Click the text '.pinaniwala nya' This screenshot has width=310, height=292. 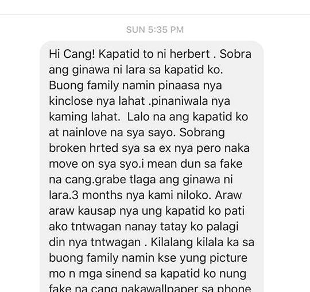click(189, 101)
